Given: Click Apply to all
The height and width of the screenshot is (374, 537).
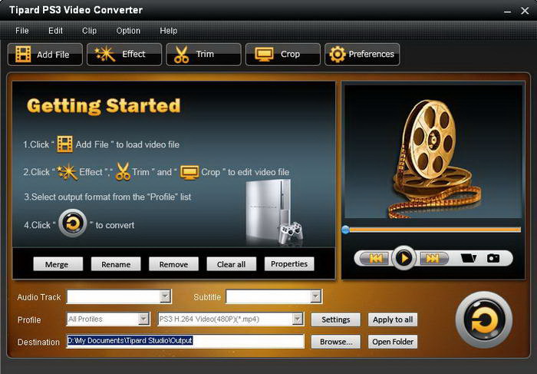Looking at the screenshot, I should [x=393, y=319].
